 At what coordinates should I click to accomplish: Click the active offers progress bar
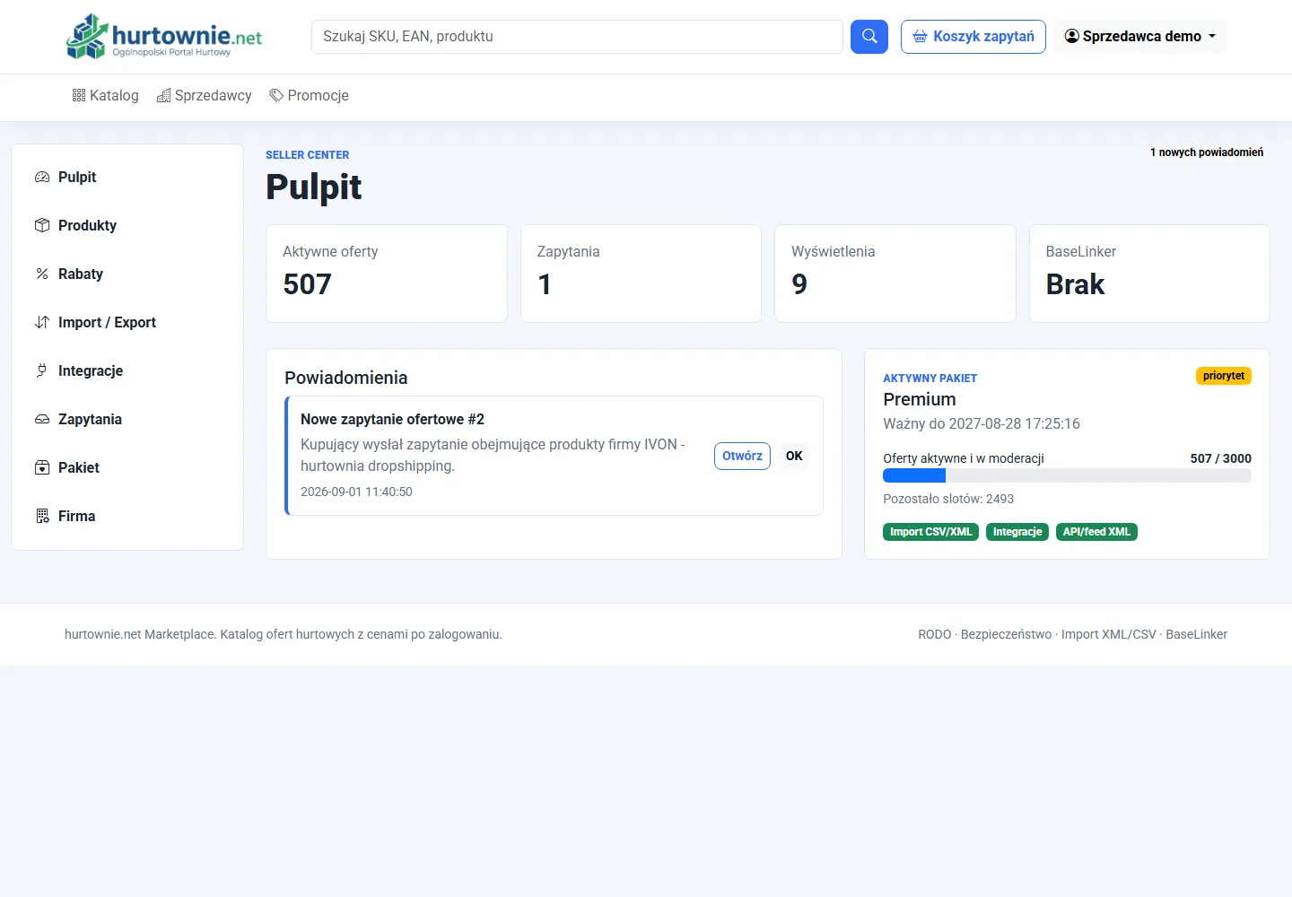click(1067, 476)
